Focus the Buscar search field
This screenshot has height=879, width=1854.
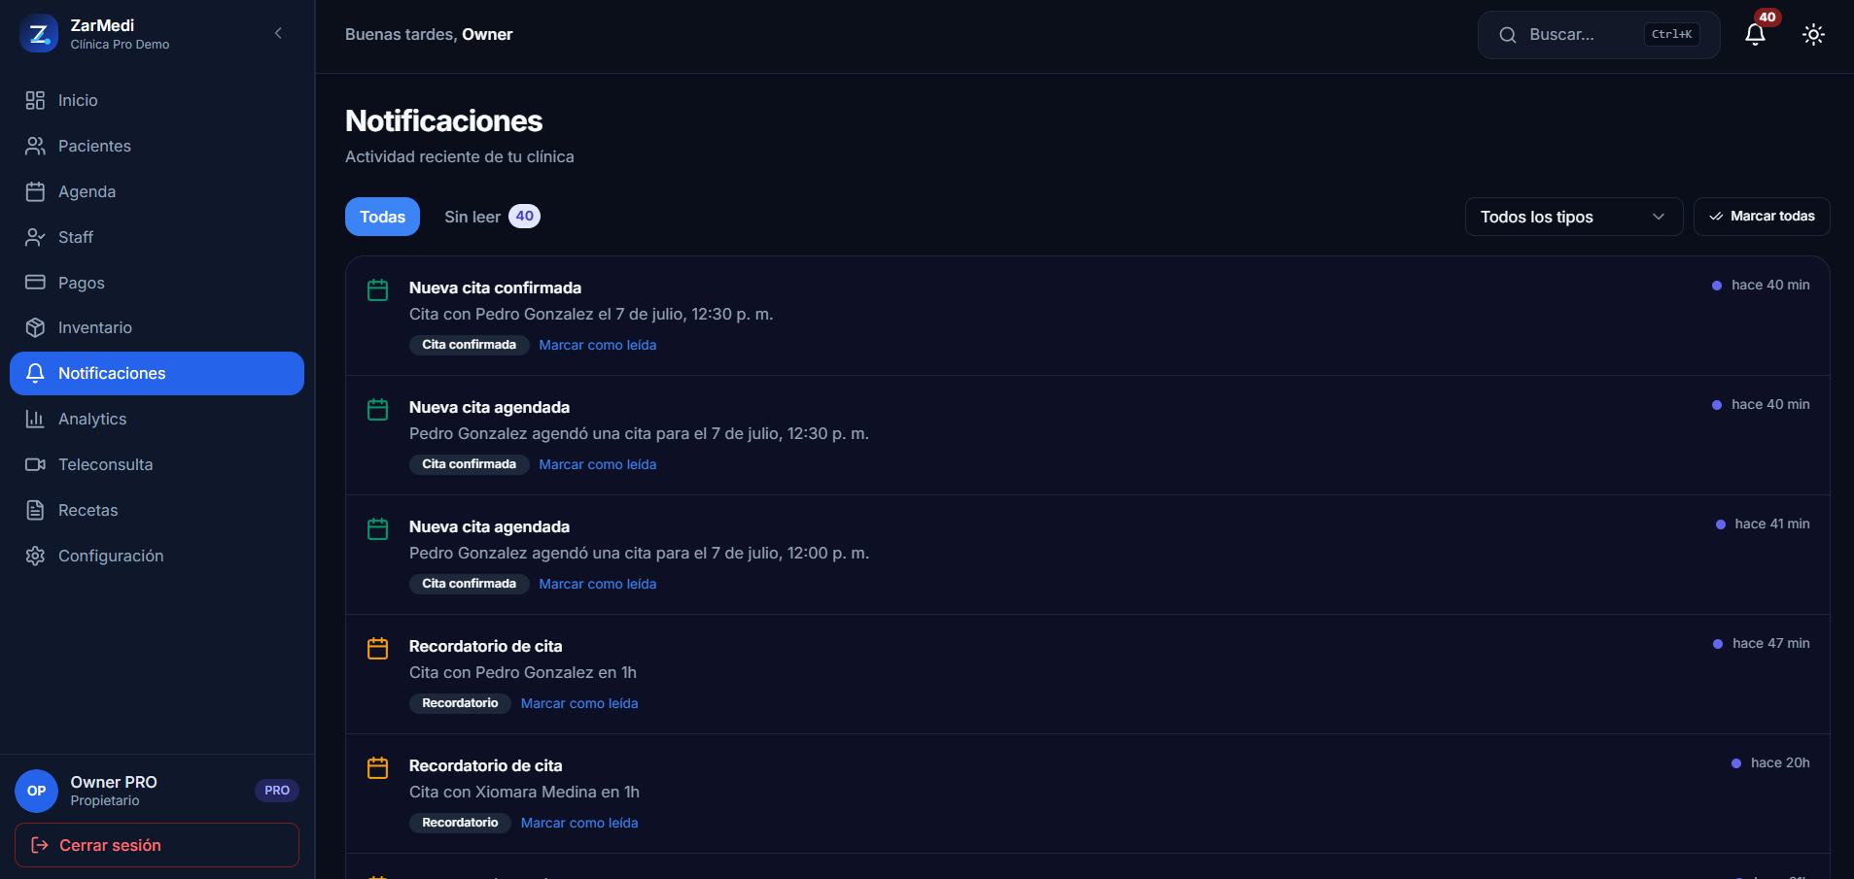coord(1598,35)
